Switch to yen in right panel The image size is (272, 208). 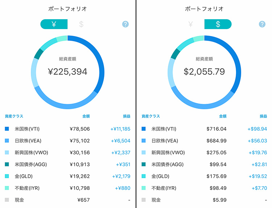pyautogui.click(x=190, y=24)
